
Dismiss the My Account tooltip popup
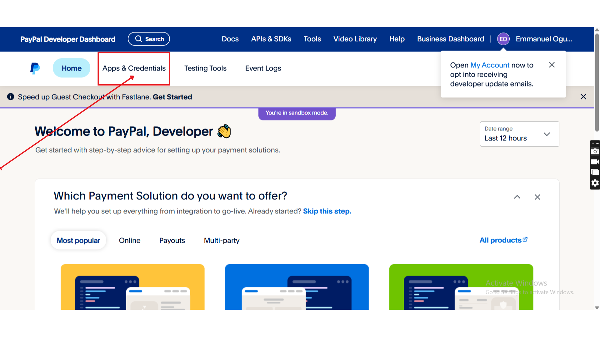552,65
